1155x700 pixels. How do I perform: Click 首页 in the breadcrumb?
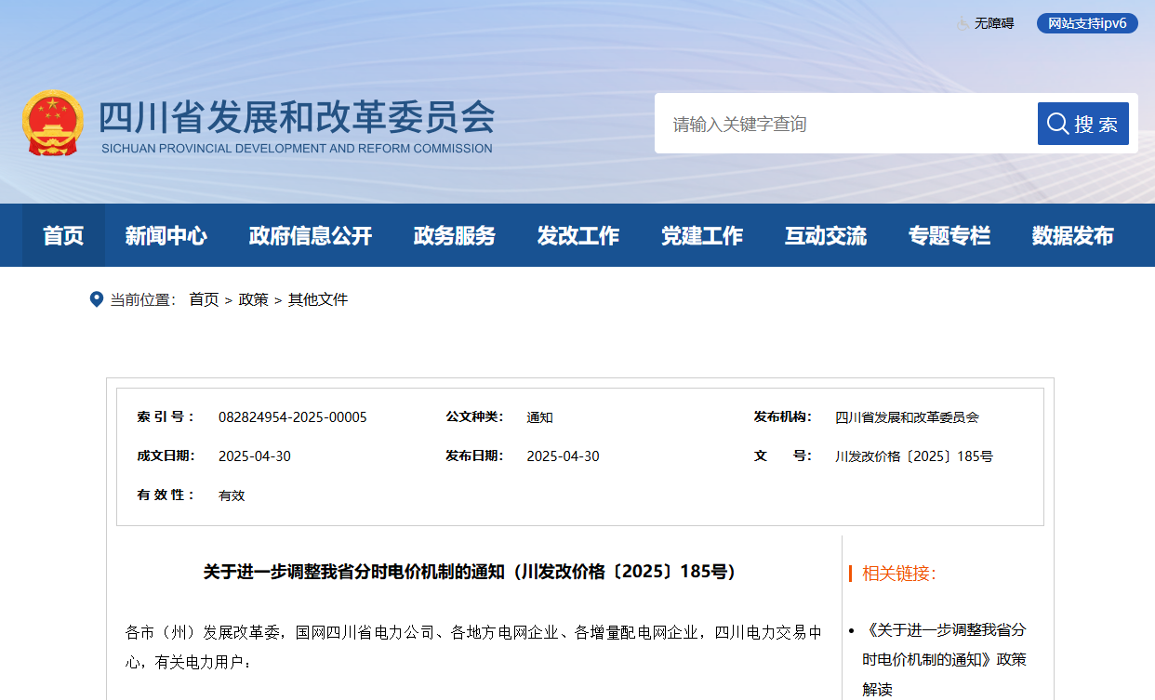204,299
